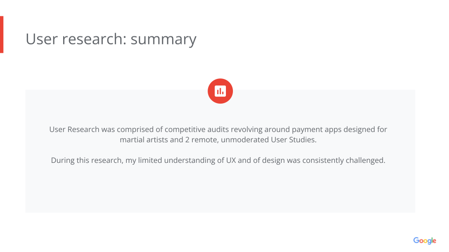The width and height of the screenshot is (449, 252).
Task: Click the red bar chart icon
Action: click(x=220, y=91)
